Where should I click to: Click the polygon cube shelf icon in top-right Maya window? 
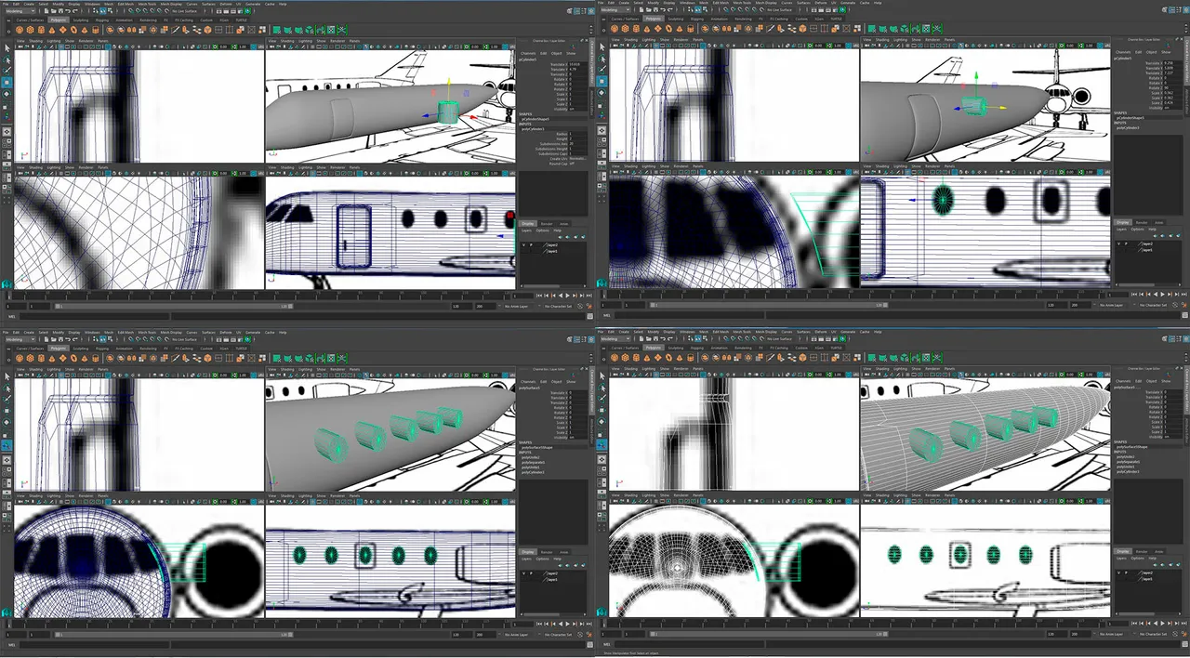point(625,30)
